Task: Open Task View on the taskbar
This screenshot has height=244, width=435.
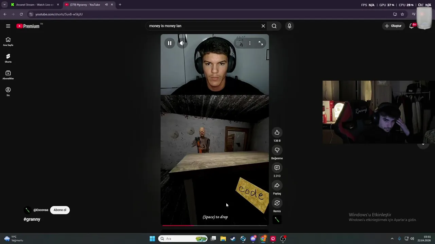Action: [213, 239]
